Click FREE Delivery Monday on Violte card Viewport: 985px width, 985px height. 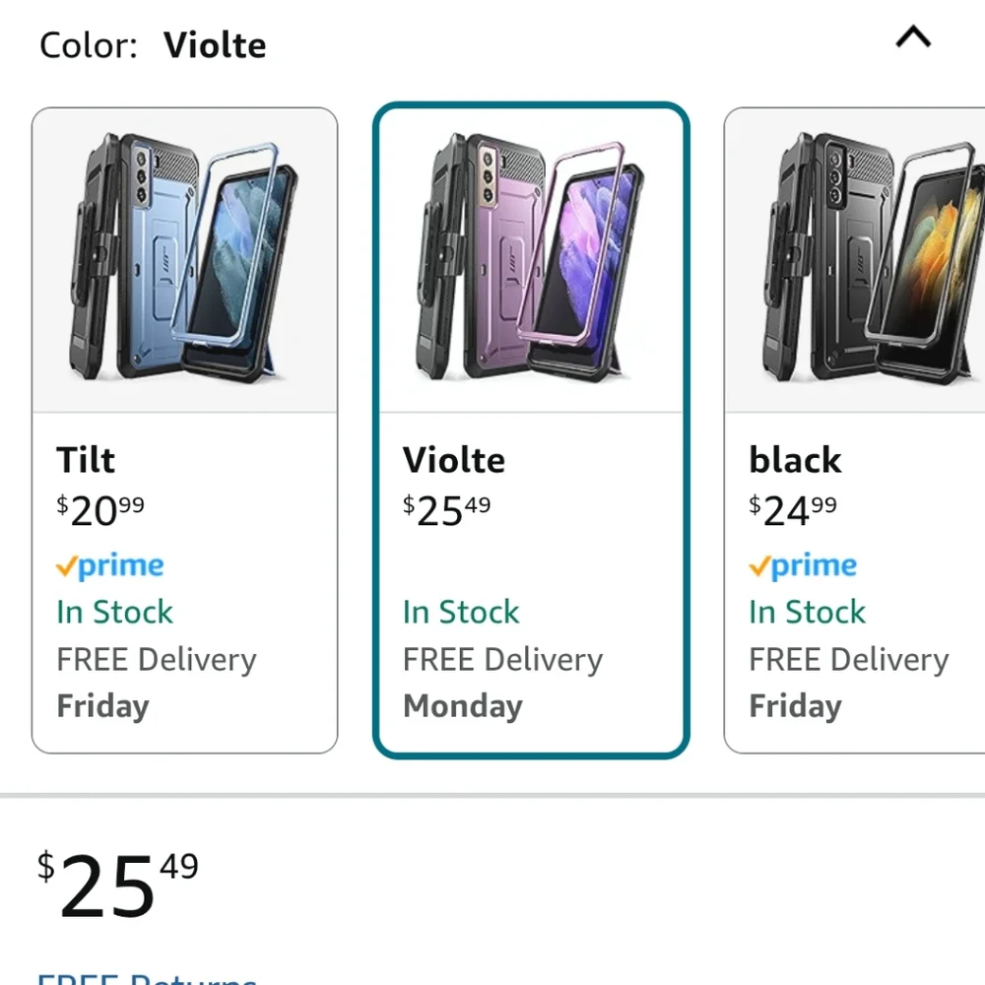(502, 683)
